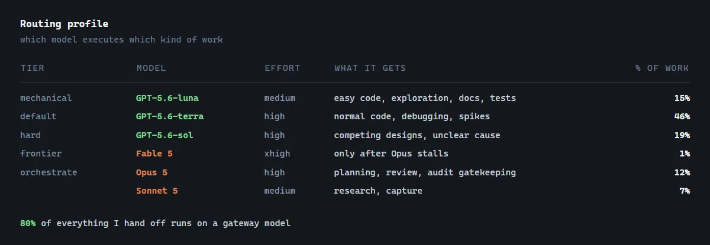Click the green 80% figure in the footer
This screenshot has height=245, width=710.
pyautogui.click(x=28, y=224)
